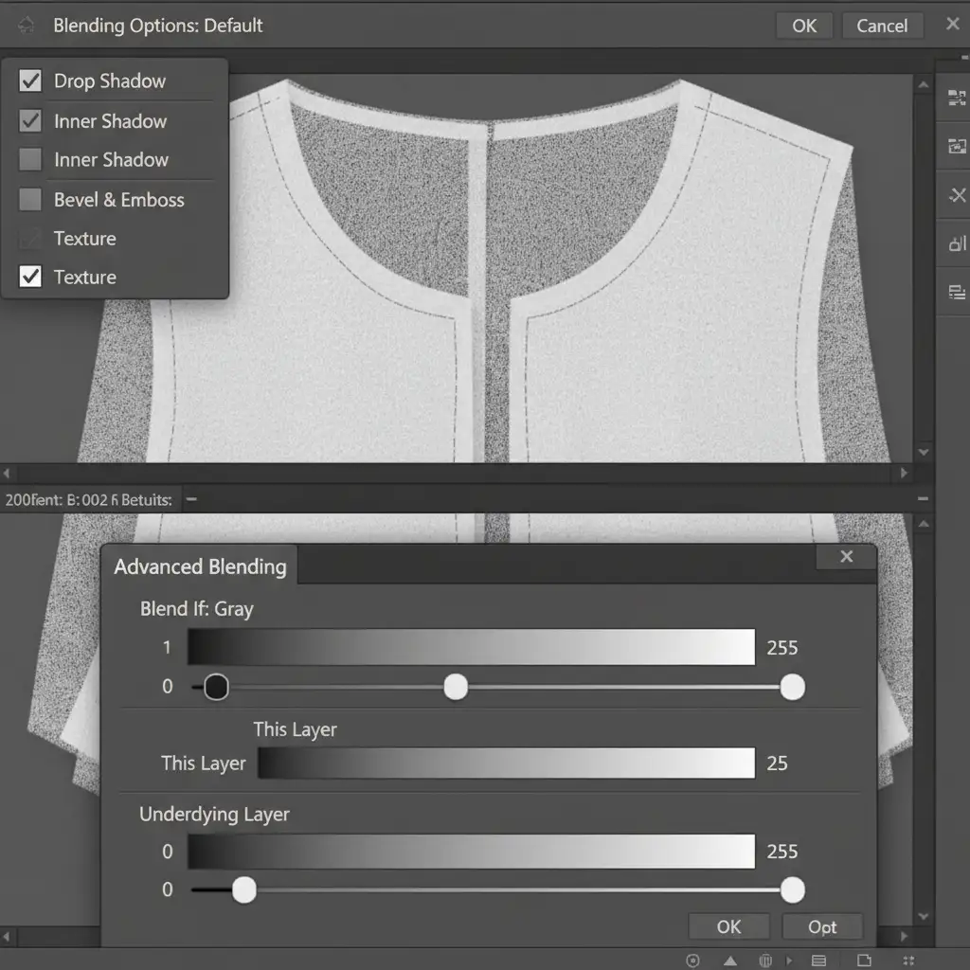The height and width of the screenshot is (970, 970).
Task: Select the checked Inner Shadow style entry
Action: point(110,121)
